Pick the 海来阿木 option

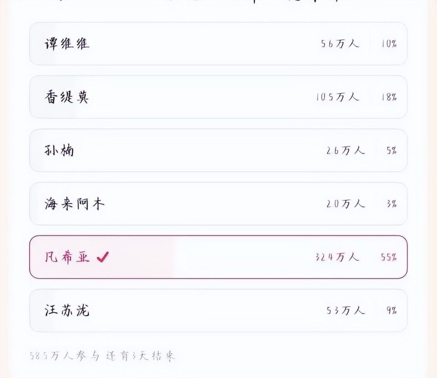74,204
